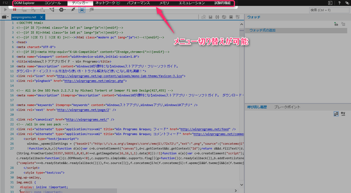Click the find in files icon

tap(204, 17)
